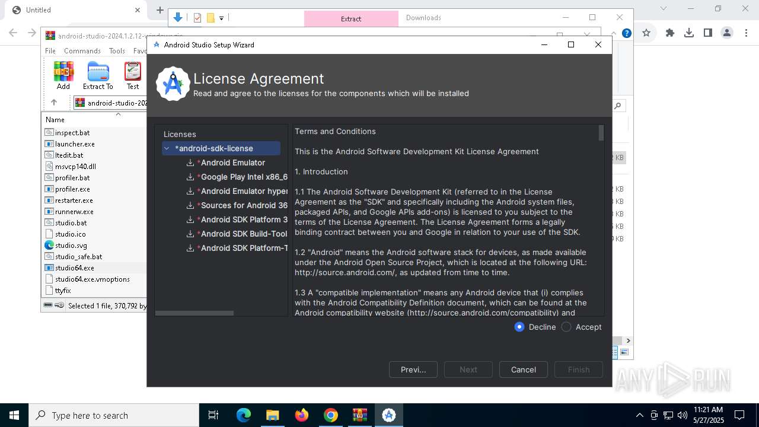This screenshot has width=759, height=427.
Task: Open the notification center
Action: point(739,415)
